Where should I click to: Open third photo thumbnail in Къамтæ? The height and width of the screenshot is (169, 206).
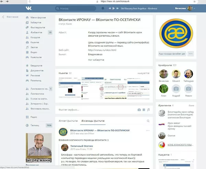point(115,88)
